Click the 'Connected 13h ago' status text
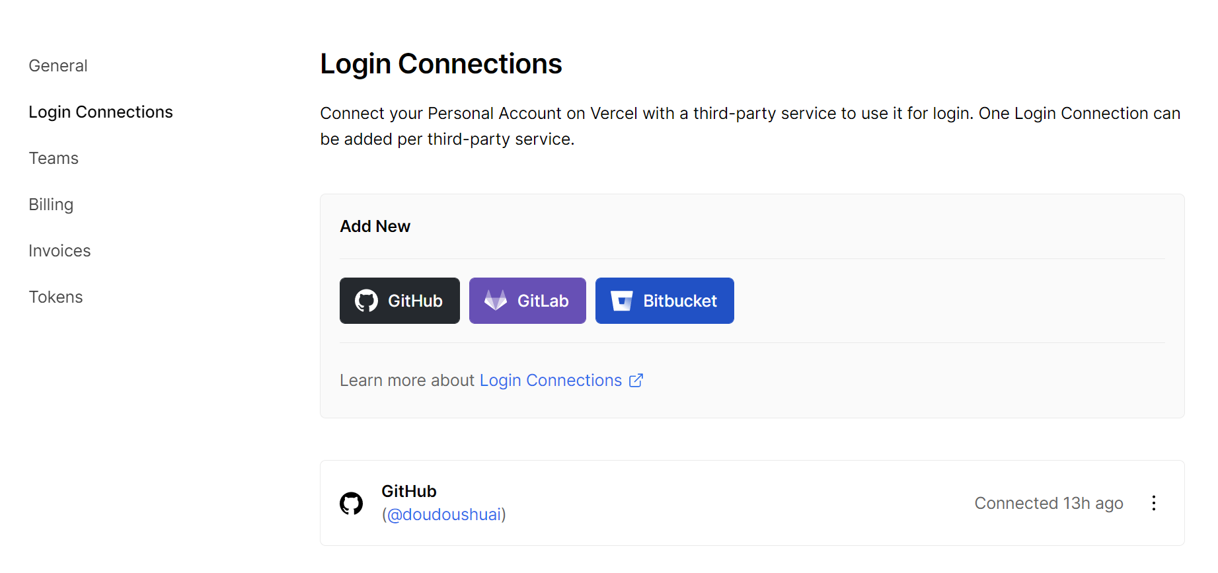Screen dimensions: 1218x573 tap(1048, 504)
